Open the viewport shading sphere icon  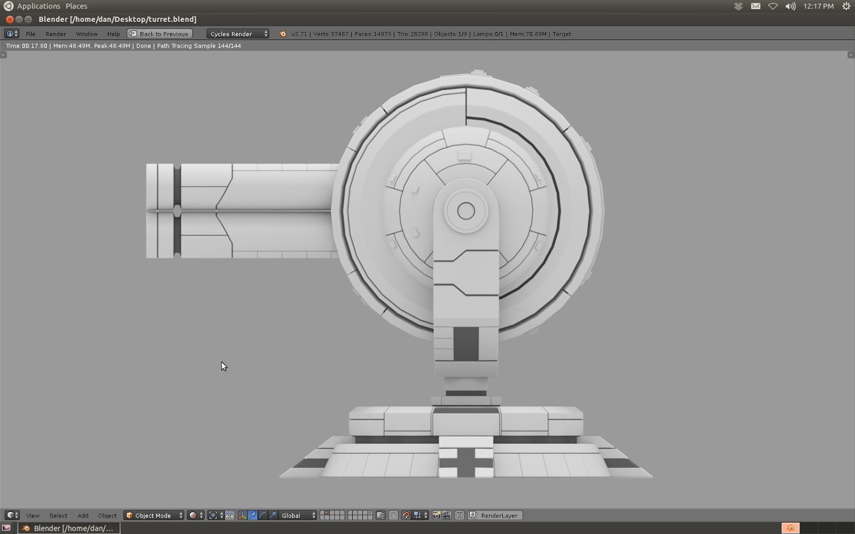click(x=193, y=515)
